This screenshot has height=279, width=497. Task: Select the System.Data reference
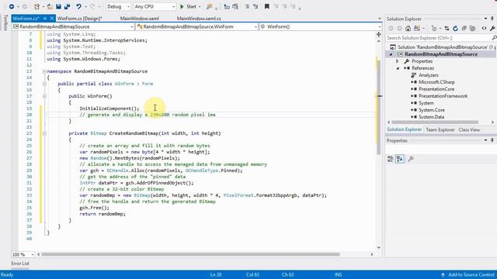click(431, 117)
